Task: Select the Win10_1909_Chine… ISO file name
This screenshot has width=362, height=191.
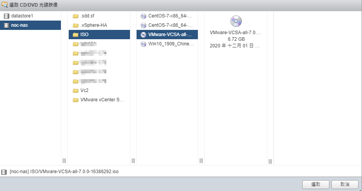Action: 171,43
